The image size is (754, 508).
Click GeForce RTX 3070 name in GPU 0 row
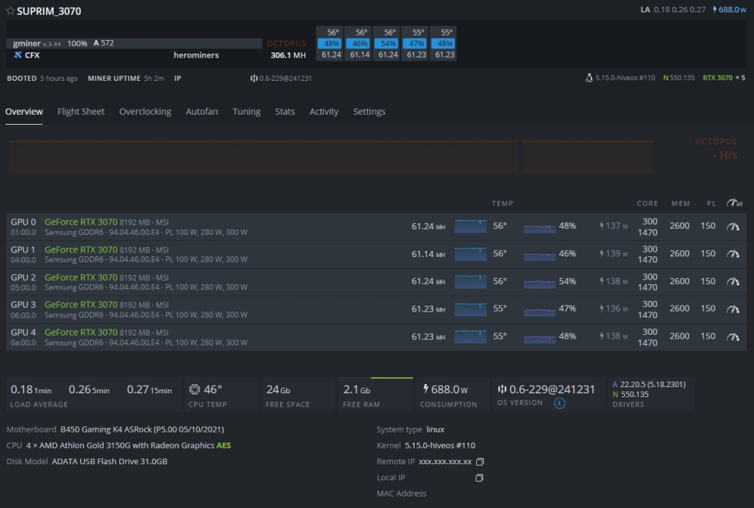pos(81,222)
